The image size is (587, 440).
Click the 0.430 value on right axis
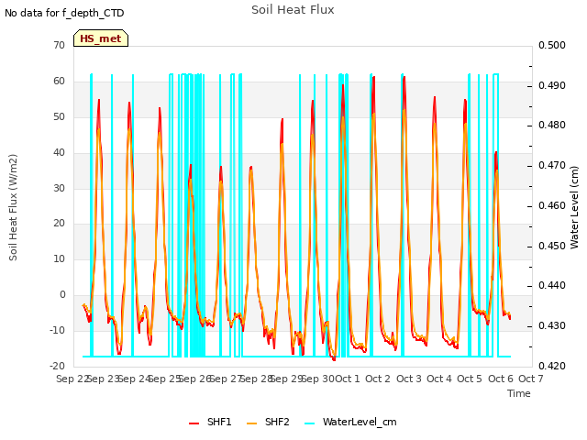[x=552, y=326]
